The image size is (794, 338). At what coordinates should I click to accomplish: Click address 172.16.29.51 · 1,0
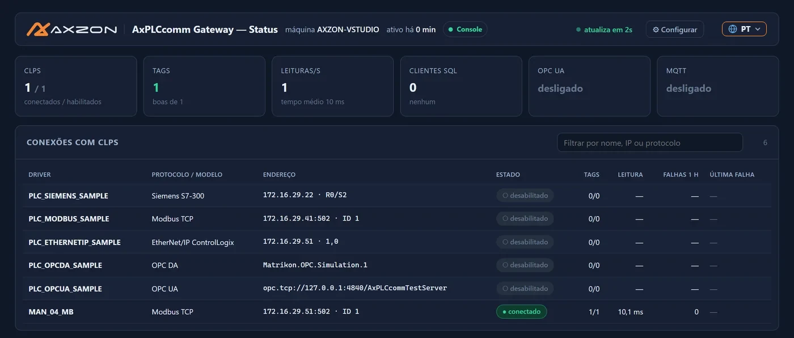click(x=301, y=242)
